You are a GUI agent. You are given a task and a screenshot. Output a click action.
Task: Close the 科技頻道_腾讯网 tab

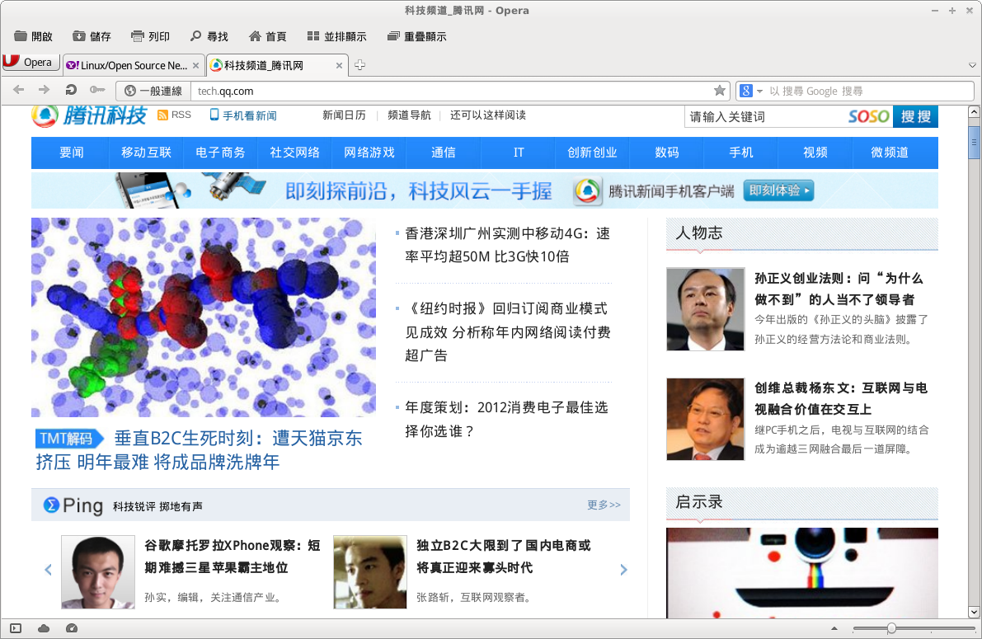pos(340,65)
